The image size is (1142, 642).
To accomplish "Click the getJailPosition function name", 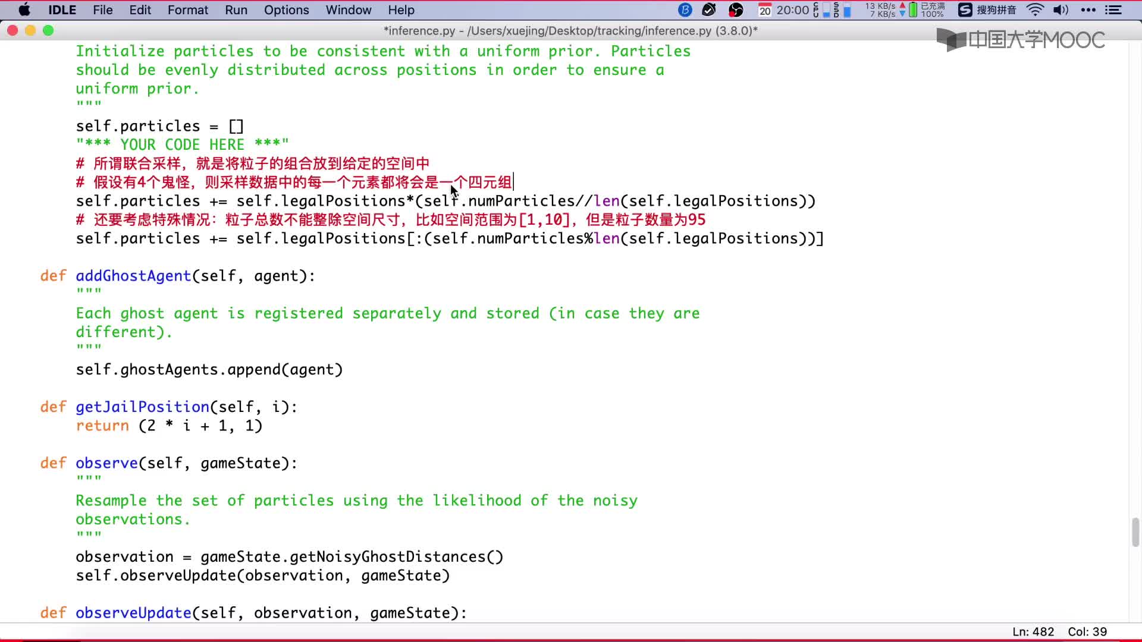I will [x=142, y=407].
